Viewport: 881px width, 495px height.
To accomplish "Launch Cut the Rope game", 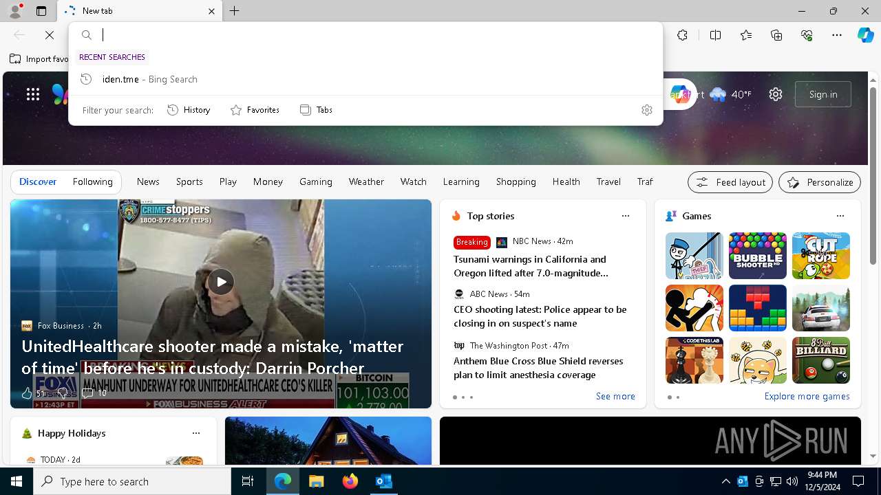I will [821, 256].
